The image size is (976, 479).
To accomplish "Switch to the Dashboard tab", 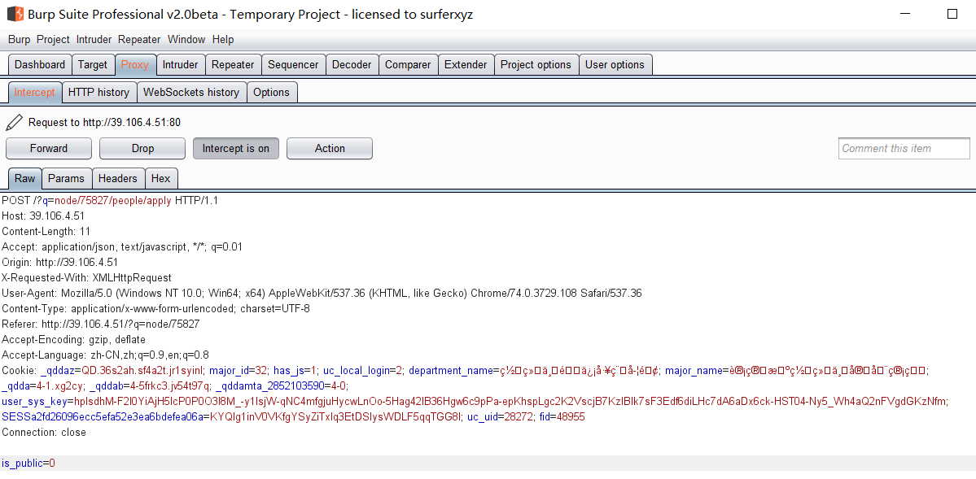I will tap(40, 65).
